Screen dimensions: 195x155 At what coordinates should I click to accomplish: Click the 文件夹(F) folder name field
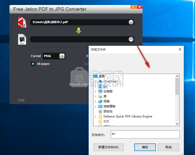click(145, 134)
